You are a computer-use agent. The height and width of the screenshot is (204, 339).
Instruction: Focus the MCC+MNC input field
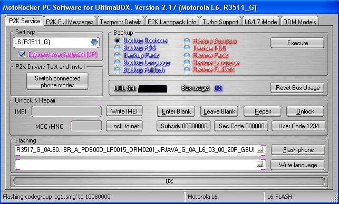click(x=86, y=126)
